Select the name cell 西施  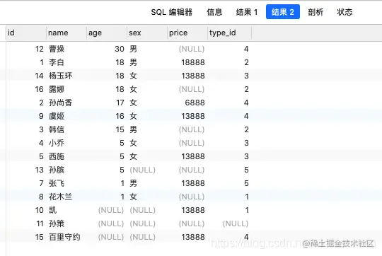pos(57,156)
